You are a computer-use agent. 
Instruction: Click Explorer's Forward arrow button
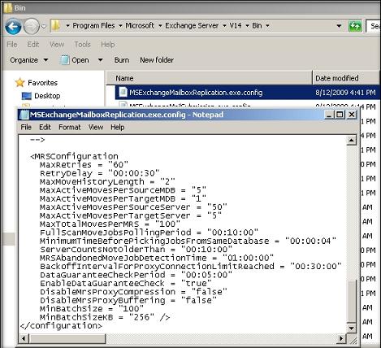click(32, 26)
